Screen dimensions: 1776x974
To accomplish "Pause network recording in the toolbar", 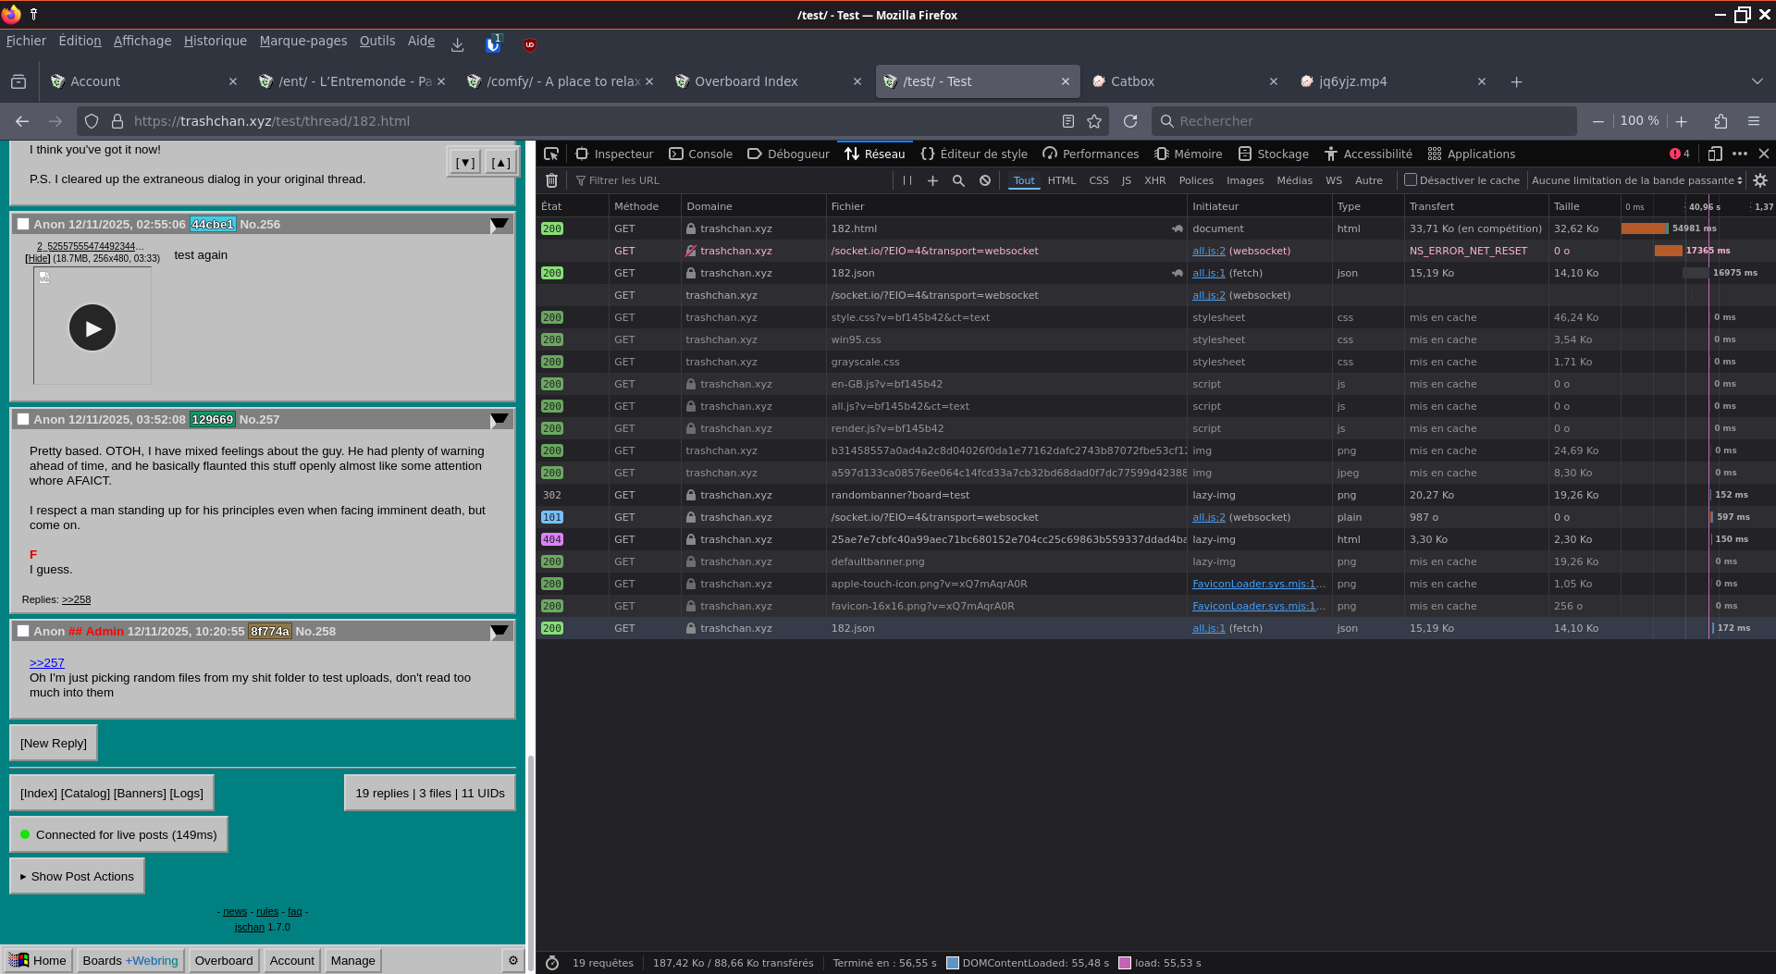I will pos(906,180).
